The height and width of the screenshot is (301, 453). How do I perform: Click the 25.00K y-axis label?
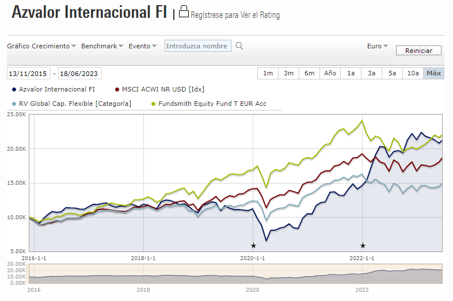17,115
